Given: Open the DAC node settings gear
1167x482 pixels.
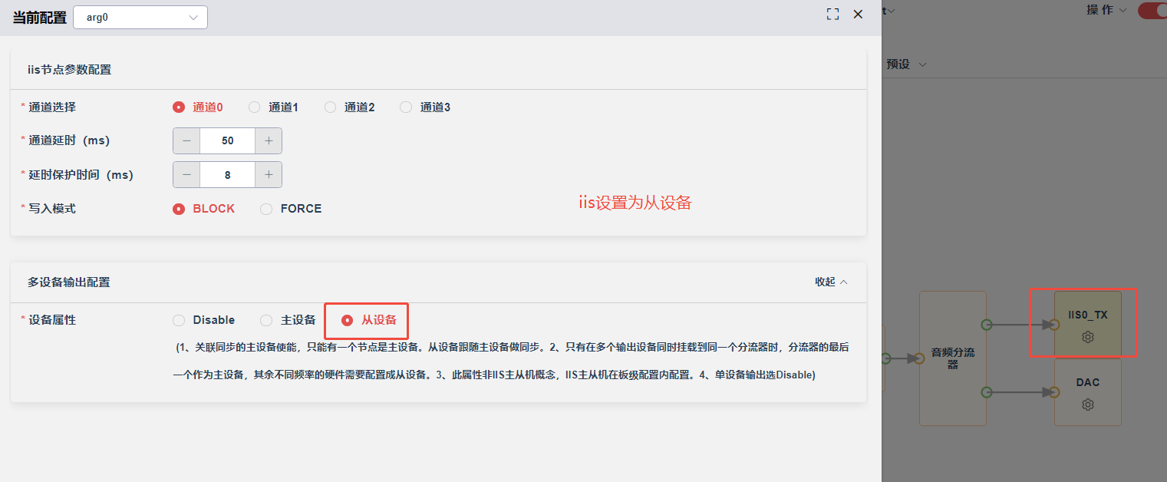Looking at the screenshot, I should point(1087,404).
